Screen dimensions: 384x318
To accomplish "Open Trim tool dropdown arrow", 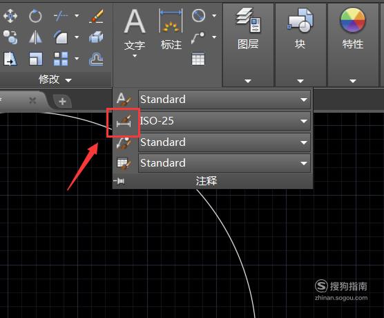I will point(77,16).
